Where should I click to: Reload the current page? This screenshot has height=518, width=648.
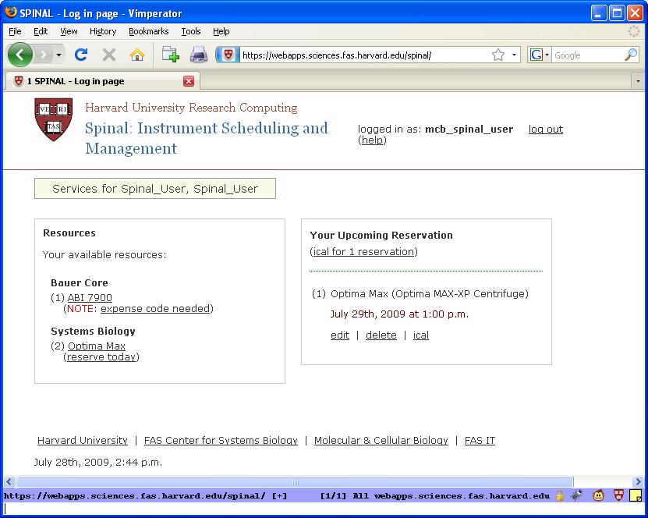tap(80, 55)
